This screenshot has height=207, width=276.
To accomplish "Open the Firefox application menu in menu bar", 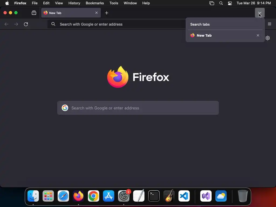I will coord(20,3).
